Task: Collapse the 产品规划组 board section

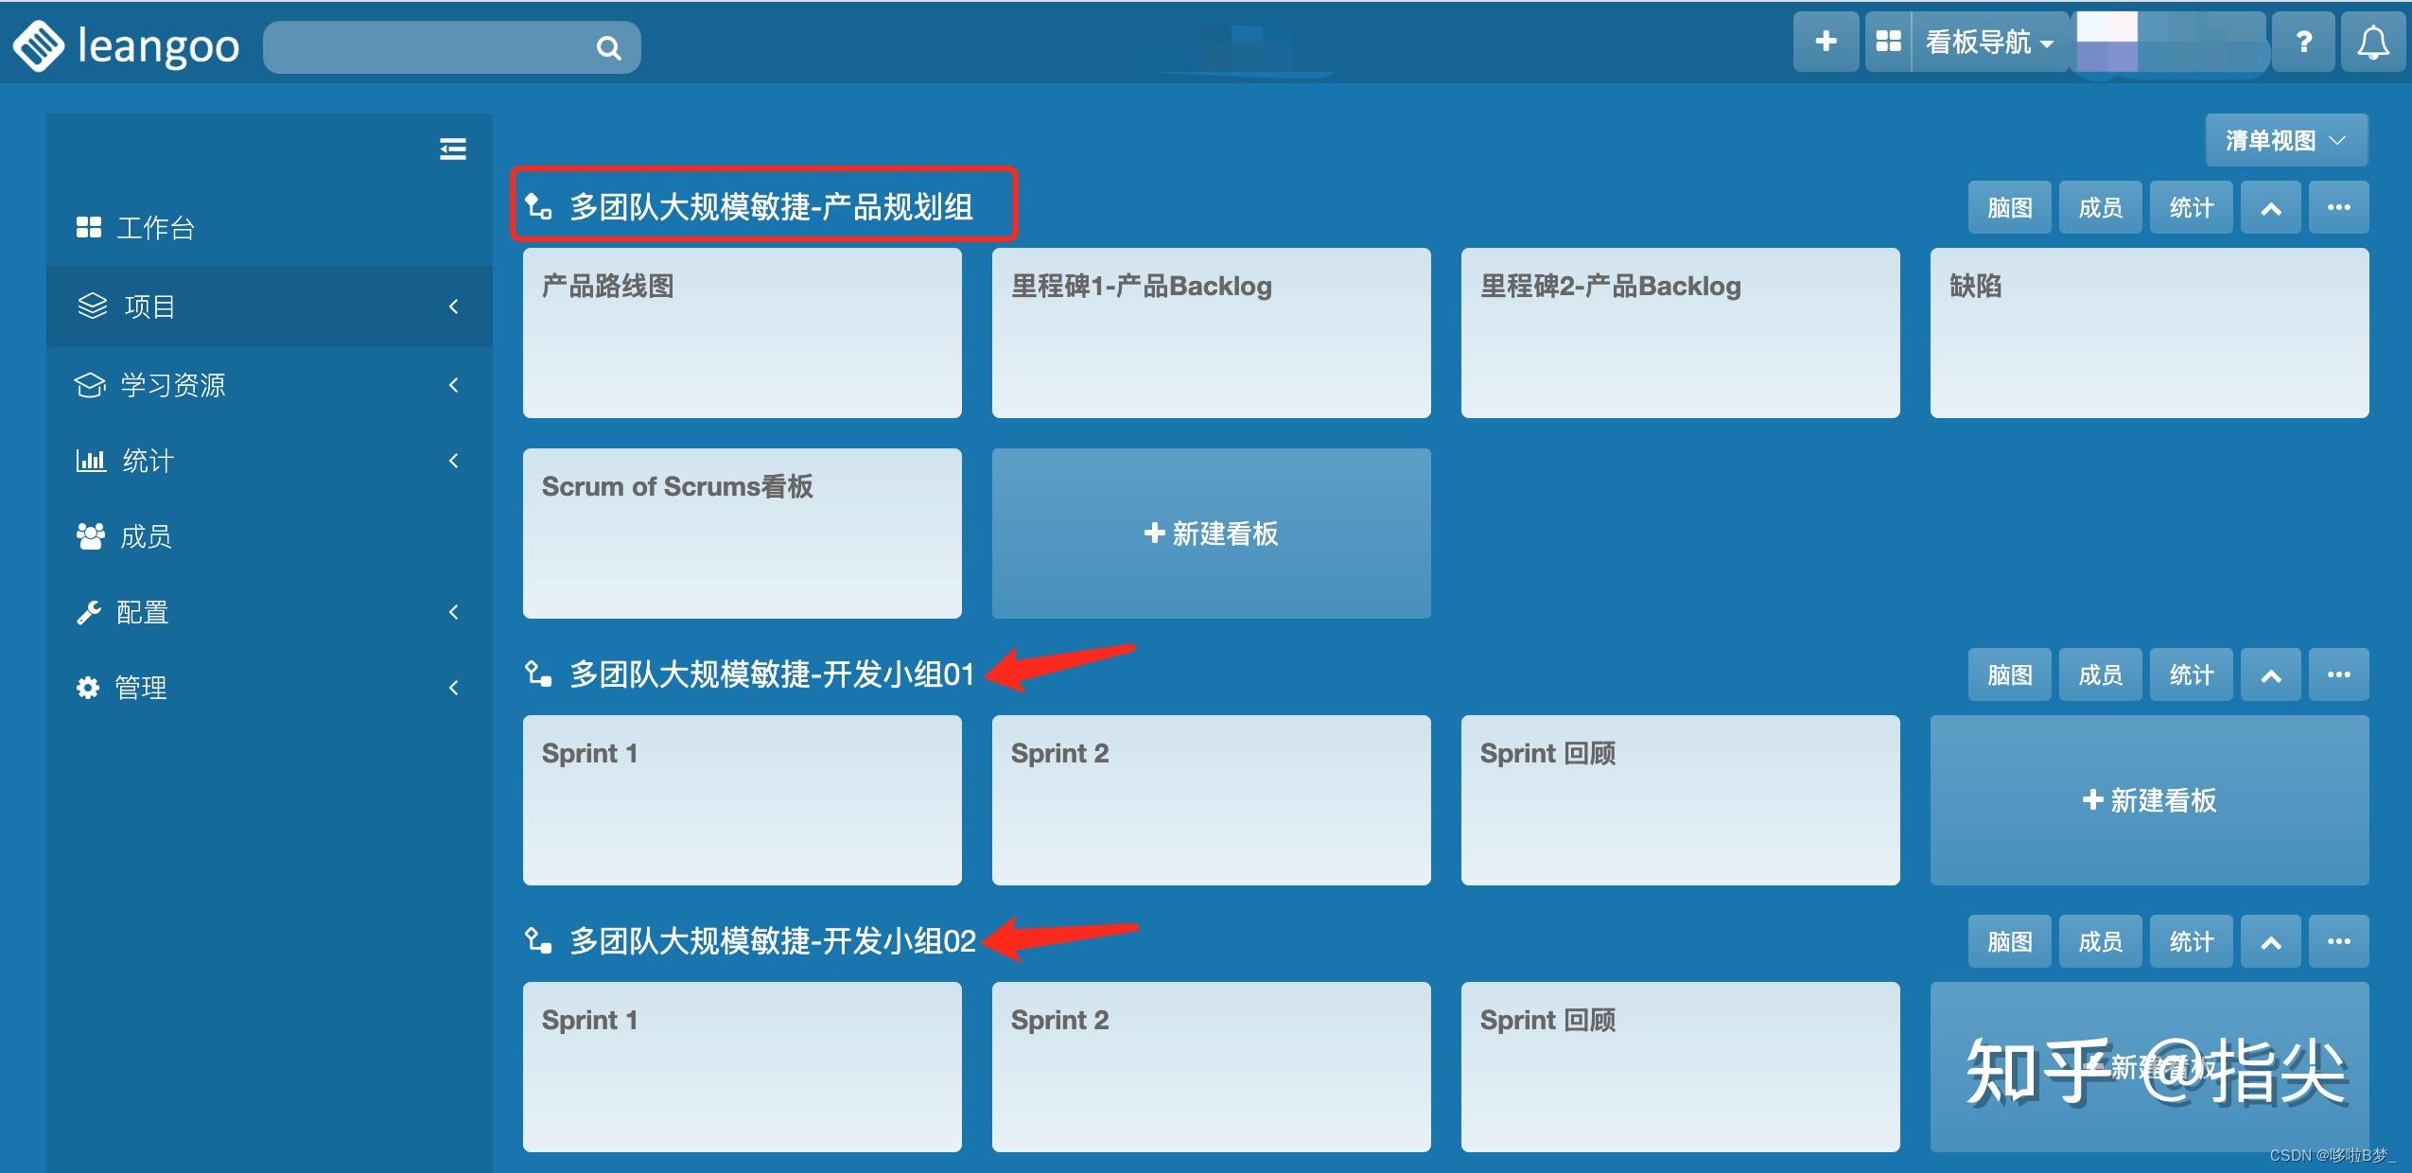Action: pos(2269,206)
